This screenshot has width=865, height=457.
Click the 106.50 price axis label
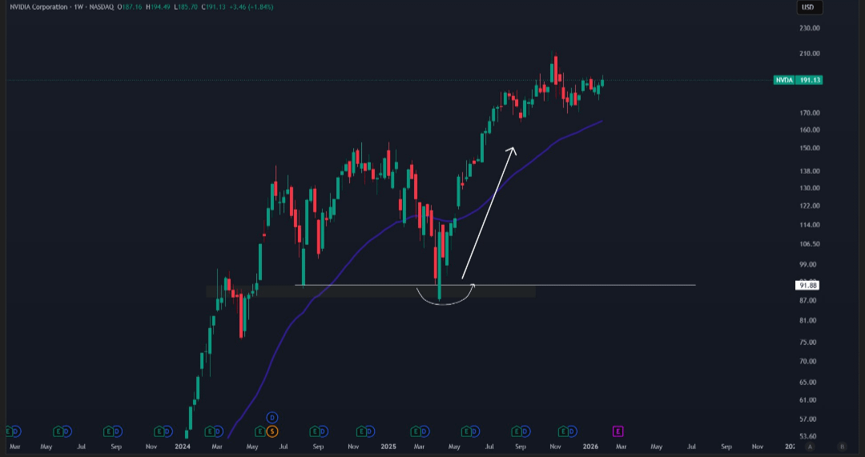point(809,244)
